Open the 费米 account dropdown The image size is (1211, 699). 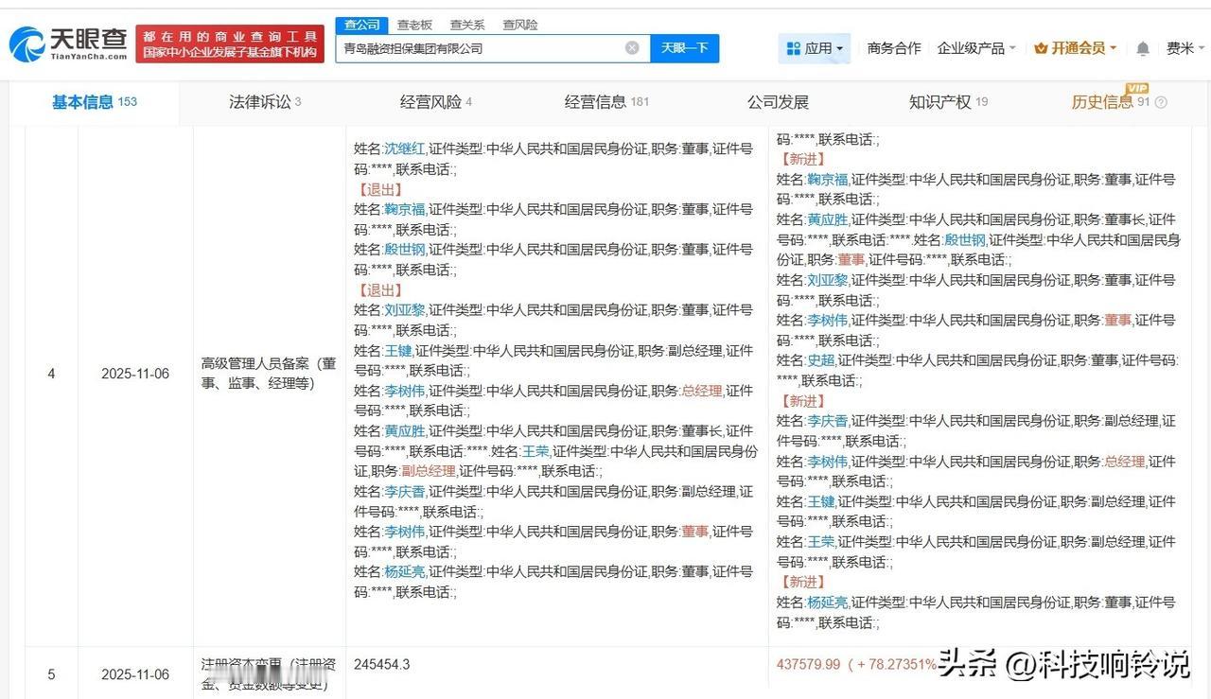coord(1184,47)
